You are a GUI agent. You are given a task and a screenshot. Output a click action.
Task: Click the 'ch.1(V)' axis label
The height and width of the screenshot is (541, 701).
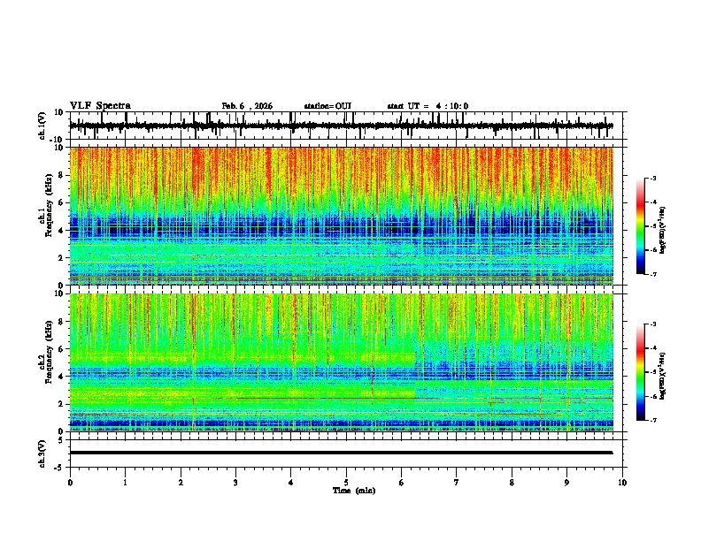click(42, 126)
